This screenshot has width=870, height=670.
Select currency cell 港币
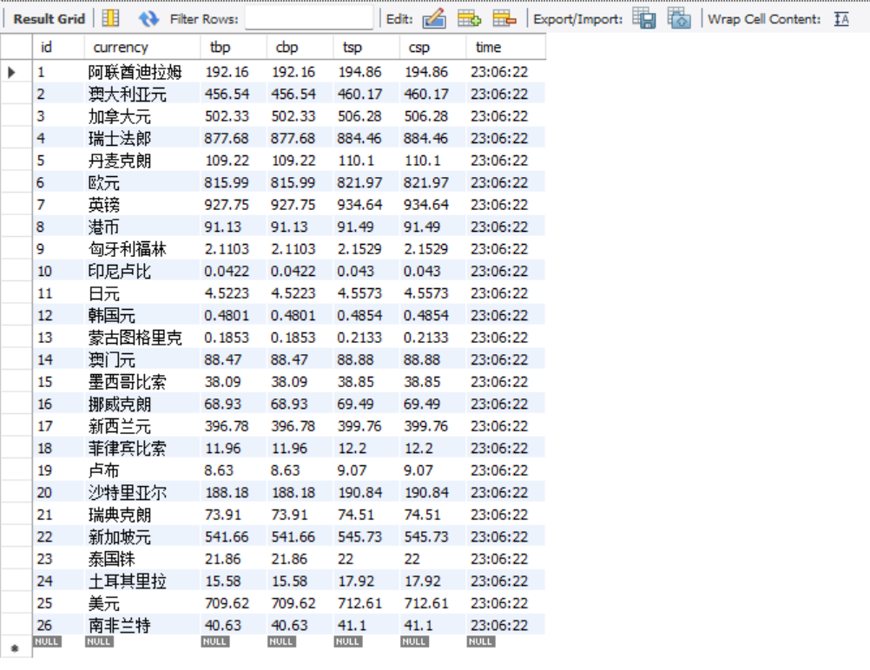click(142, 227)
